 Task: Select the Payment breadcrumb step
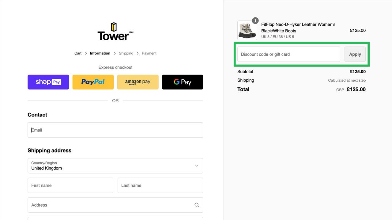tap(149, 53)
